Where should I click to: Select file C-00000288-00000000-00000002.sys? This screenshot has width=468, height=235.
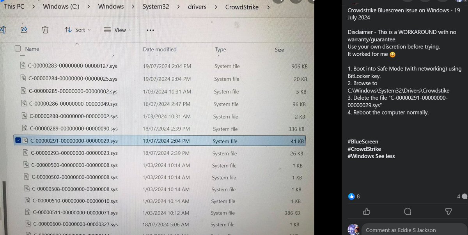coord(74,116)
